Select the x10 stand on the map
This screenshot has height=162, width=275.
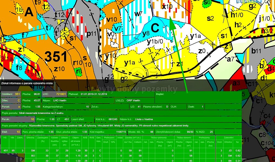tap(167, 7)
